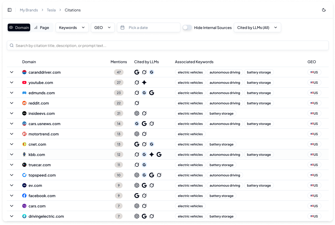This screenshot has height=225, width=335.
Task: Click the drivingelectric.com favicon
Action: pyautogui.click(x=24, y=216)
